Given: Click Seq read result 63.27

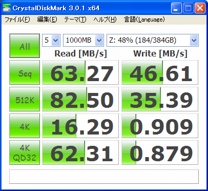Looking at the screenshot, I should [x=80, y=72].
